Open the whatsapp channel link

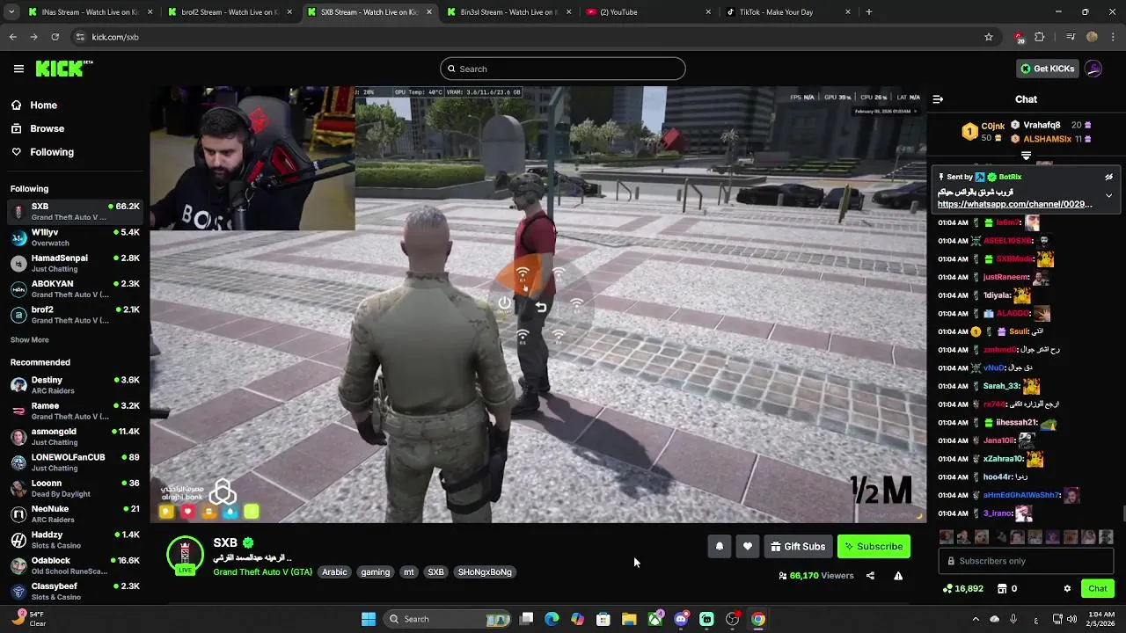pyautogui.click(x=1014, y=204)
